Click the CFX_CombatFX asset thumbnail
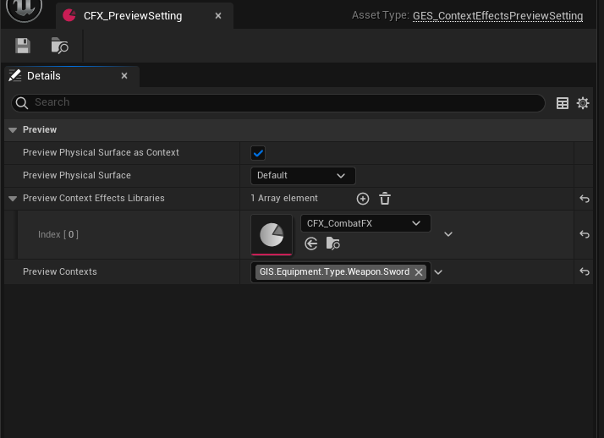 pos(272,235)
